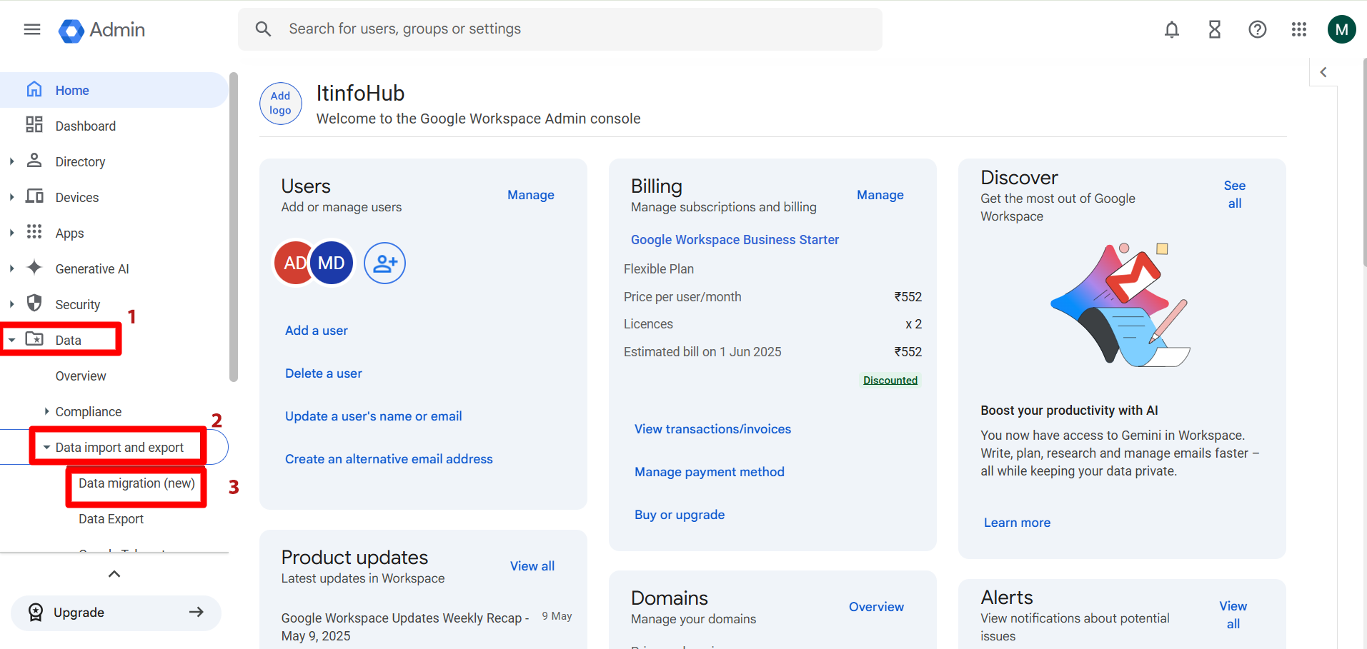Click the Delete a user link
The height and width of the screenshot is (649, 1367).
(x=324, y=373)
